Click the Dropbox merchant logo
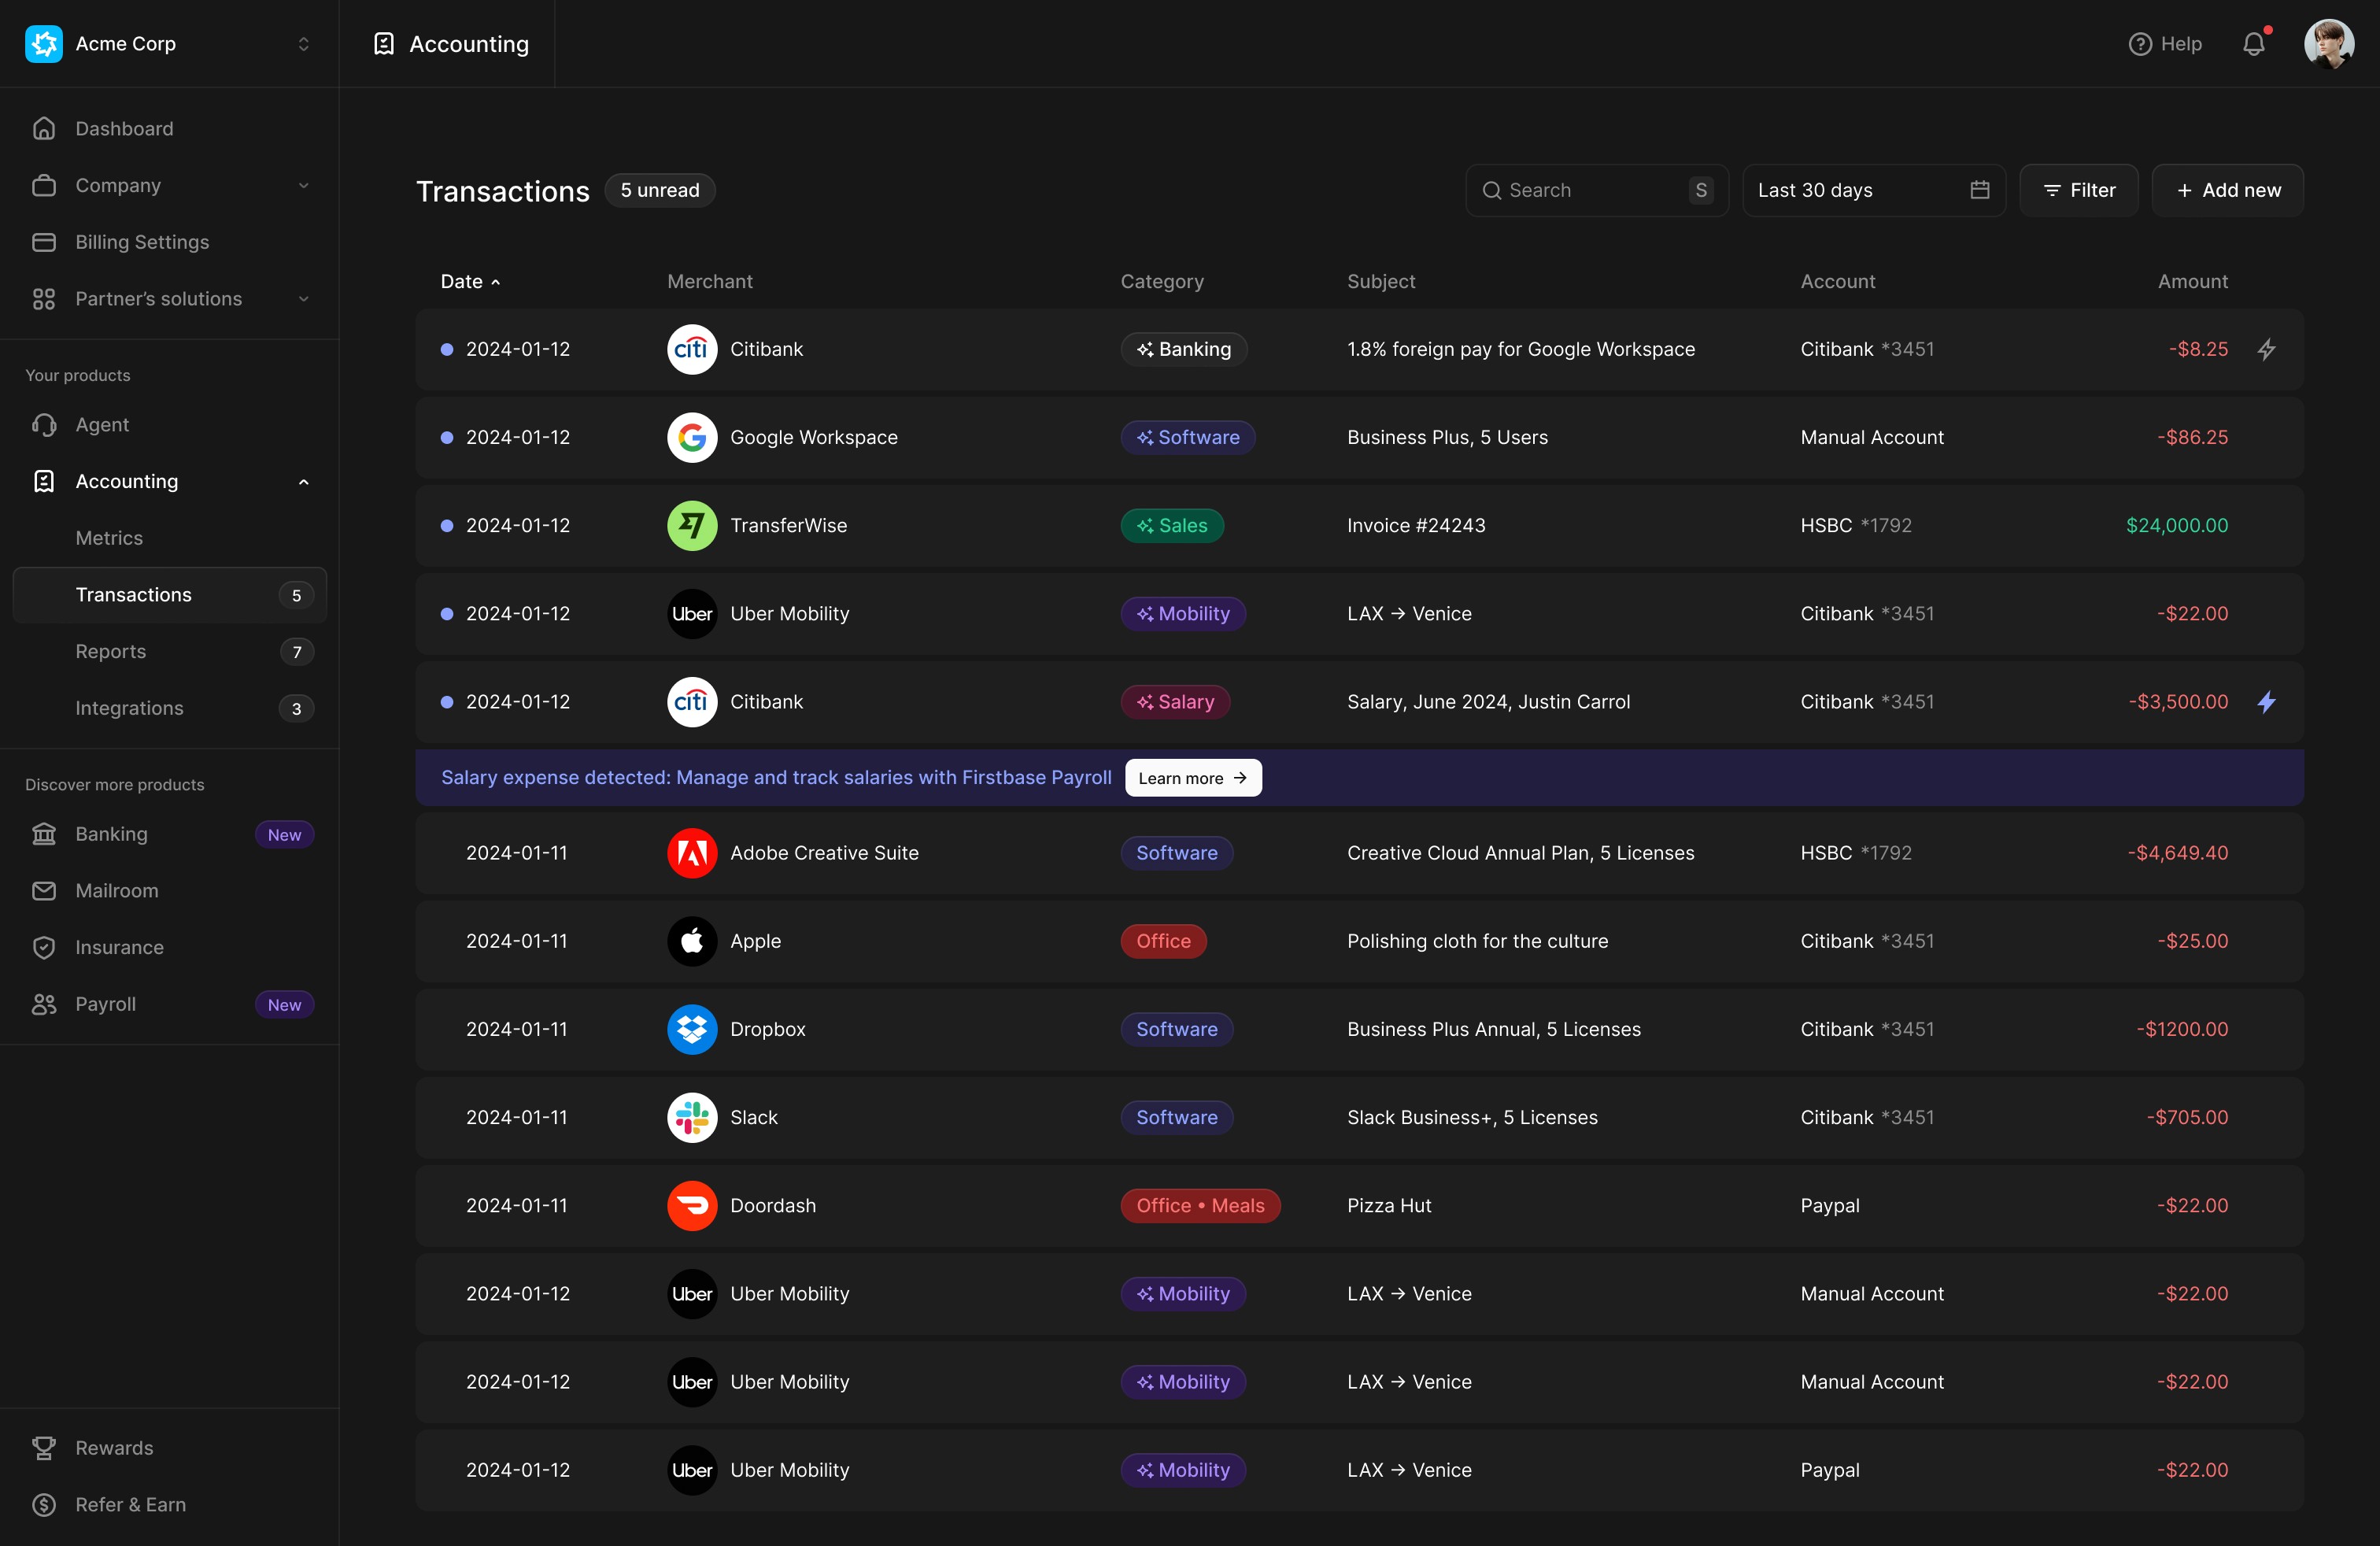 pyautogui.click(x=692, y=1029)
